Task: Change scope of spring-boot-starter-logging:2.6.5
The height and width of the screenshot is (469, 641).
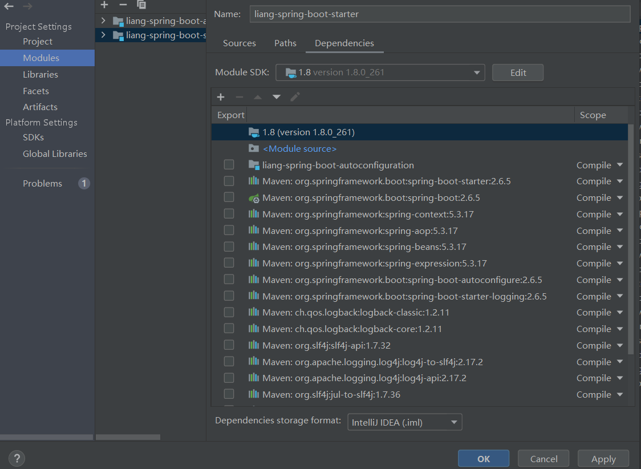Action: (600, 296)
